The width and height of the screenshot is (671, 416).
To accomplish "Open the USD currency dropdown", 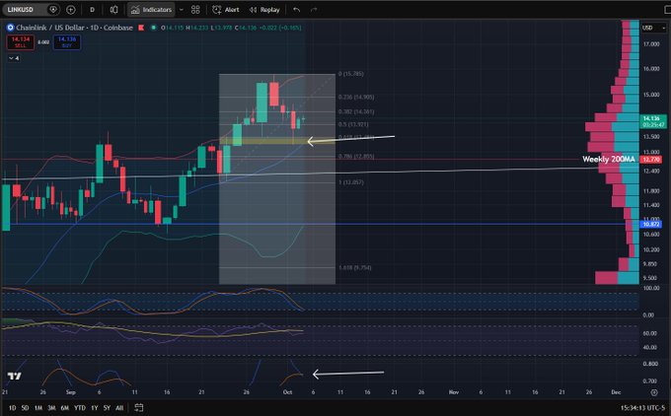I will point(654,28).
